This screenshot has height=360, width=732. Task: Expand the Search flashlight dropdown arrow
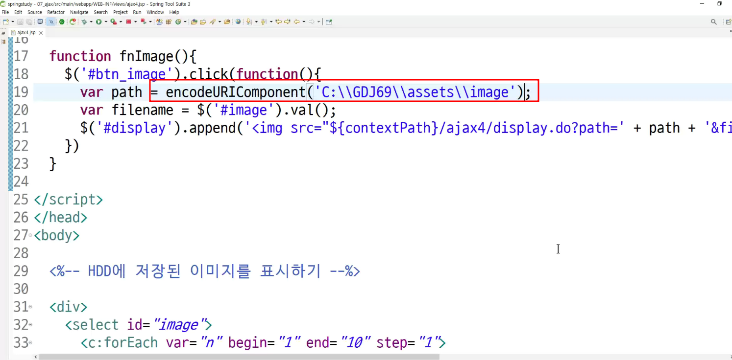tap(220, 22)
